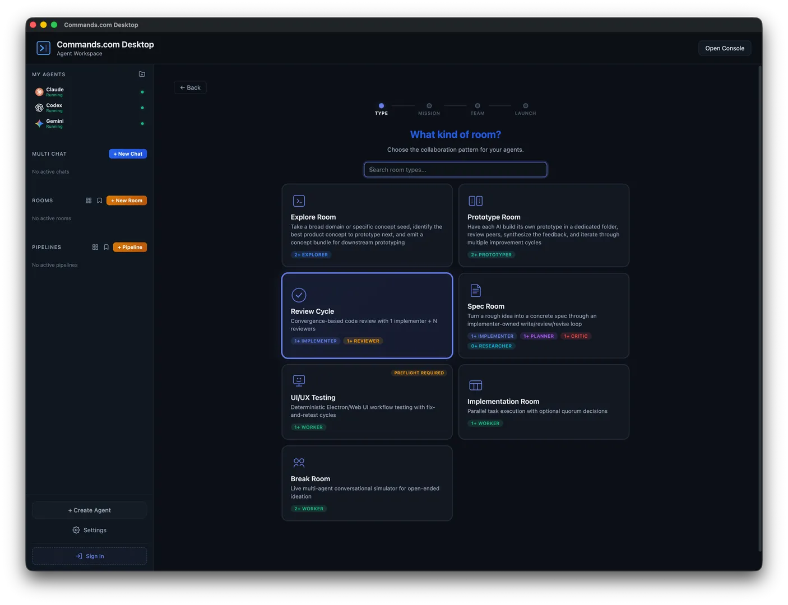Viewport: 788px width, 605px height.
Task: Click the Break Room title
Action: [310, 478]
